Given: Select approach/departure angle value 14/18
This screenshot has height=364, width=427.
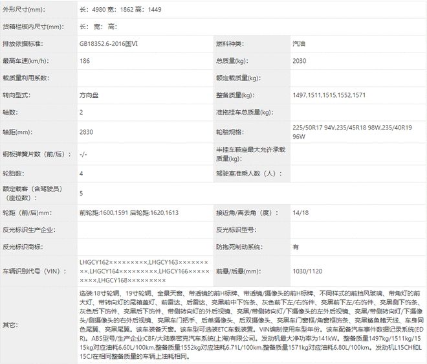Looking at the screenshot, I should (x=301, y=212).
